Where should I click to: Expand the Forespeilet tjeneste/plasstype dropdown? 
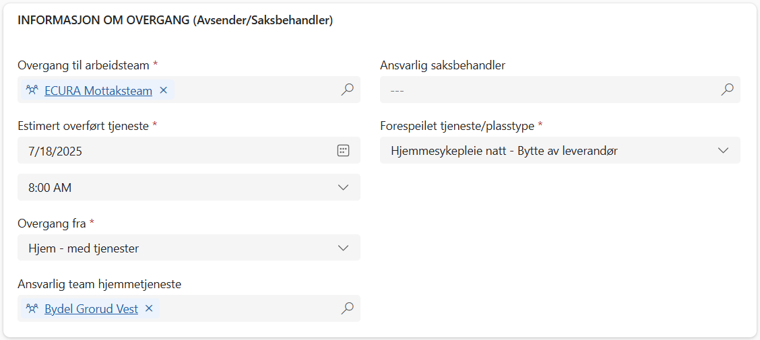coord(723,151)
